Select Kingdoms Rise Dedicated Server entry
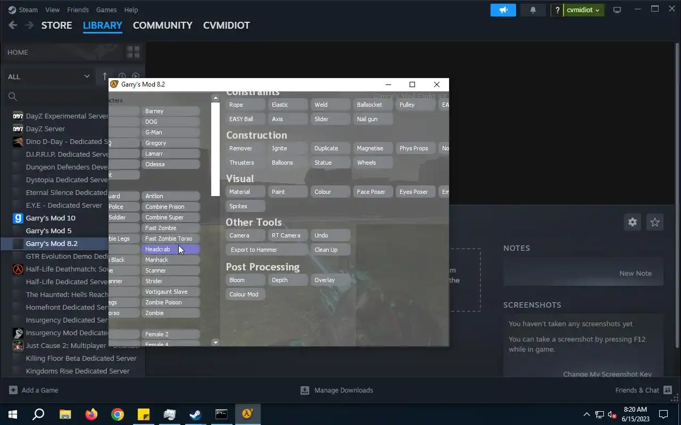Image resolution: width=681 pixels, height=425 pixels. [77, 371]
